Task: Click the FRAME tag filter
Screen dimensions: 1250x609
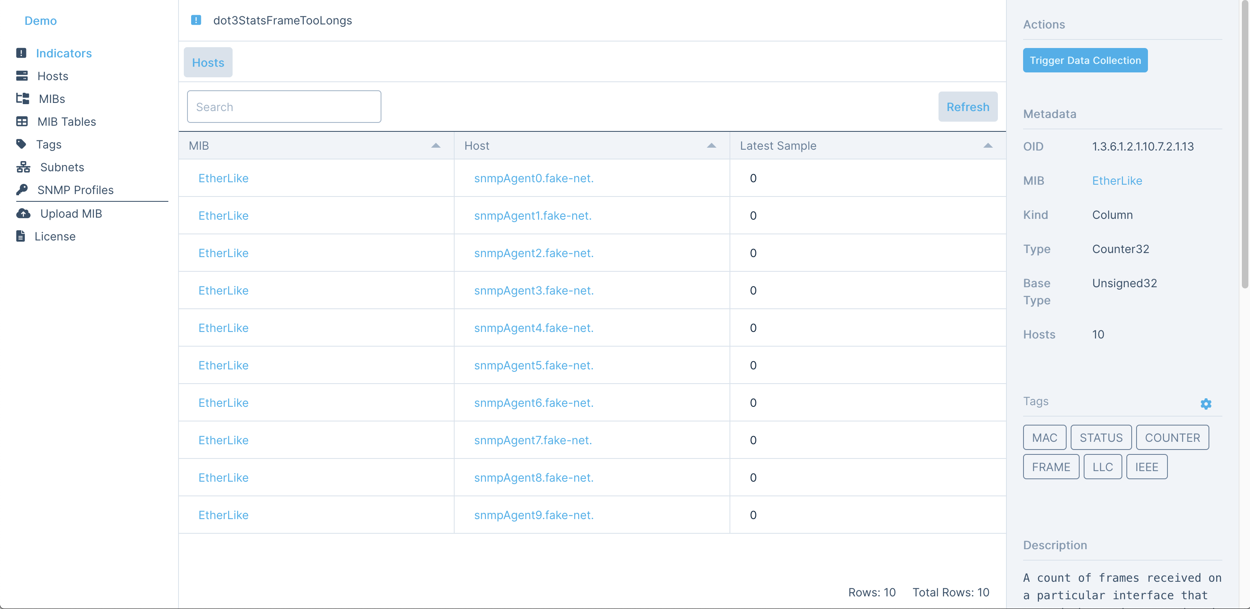Action: pyautogui.click(x=1051, y=466)
